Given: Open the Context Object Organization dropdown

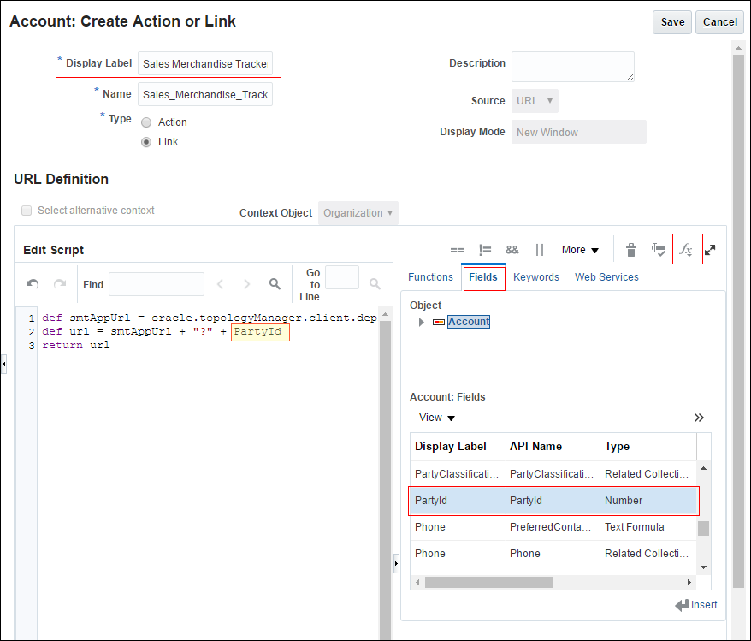Looking at the screenshot, I should coord(358,213).
